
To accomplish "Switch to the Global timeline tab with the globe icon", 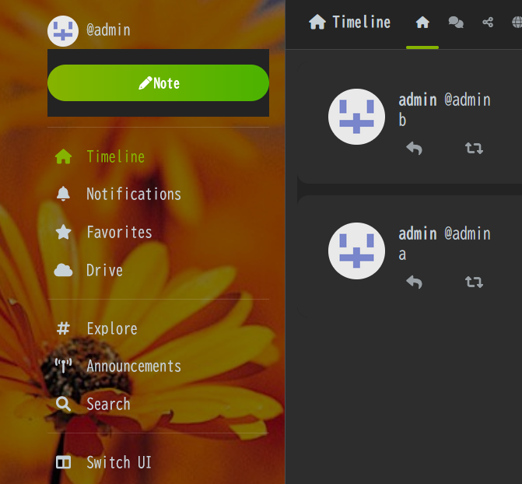I will click(x=517, y=23).
